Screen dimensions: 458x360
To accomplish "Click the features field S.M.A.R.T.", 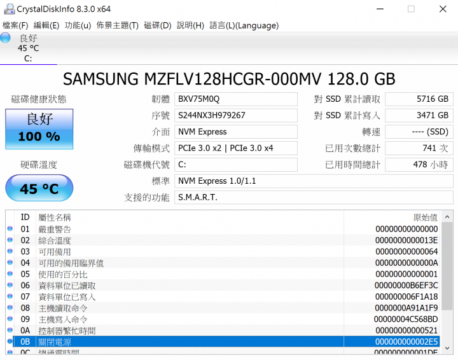I will tap(314, 197).
